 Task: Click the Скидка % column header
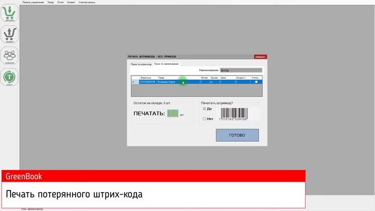[242, 78]
